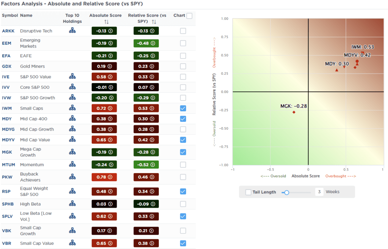Open IVW top 10 holdings icon

pyautogui.click(x=72, y=98)
